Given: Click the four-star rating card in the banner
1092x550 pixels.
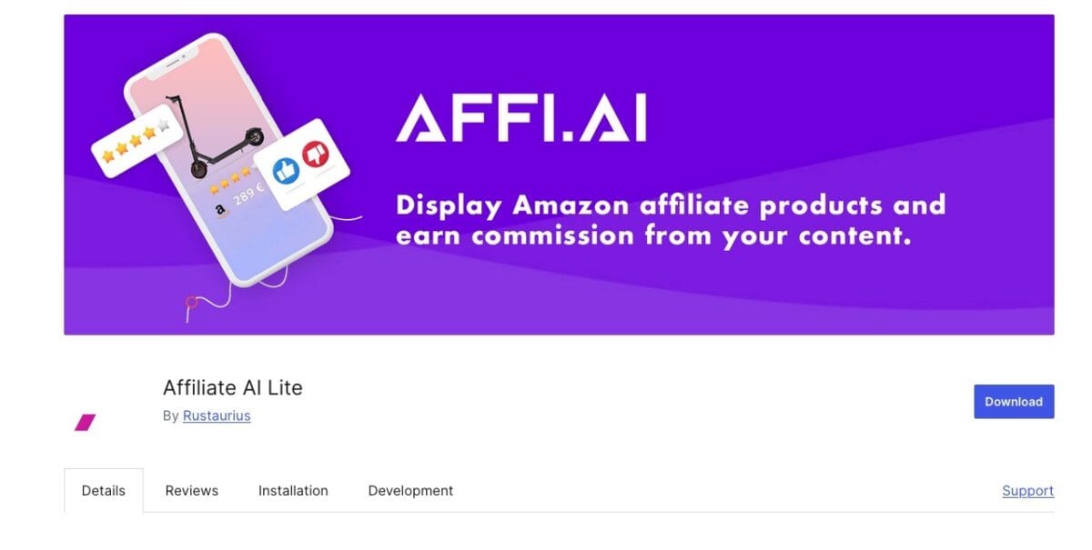Looking at the screenshot, I should pyautogui.click(x=135, y=145).
